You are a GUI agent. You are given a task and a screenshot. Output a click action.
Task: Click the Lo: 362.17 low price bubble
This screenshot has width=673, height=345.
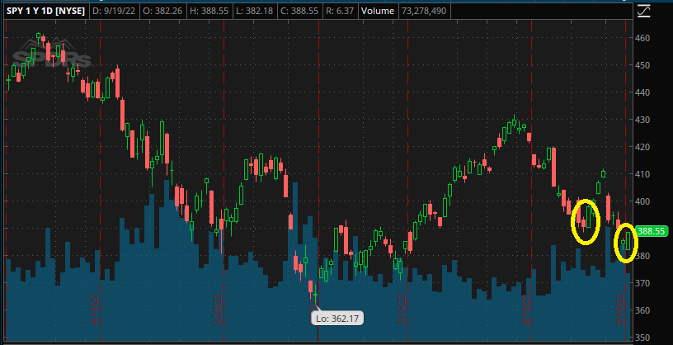coord(337,319)
